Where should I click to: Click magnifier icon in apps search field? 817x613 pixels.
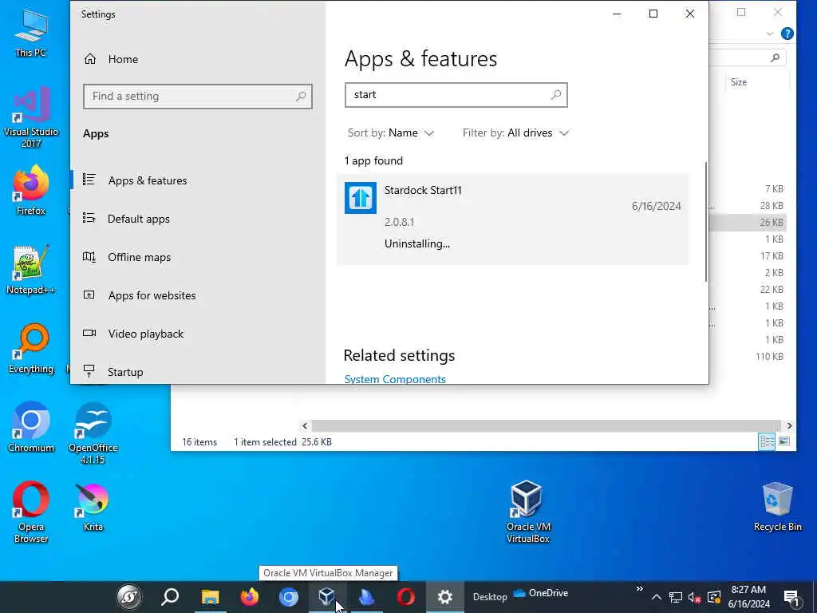[x=556, y=95]
